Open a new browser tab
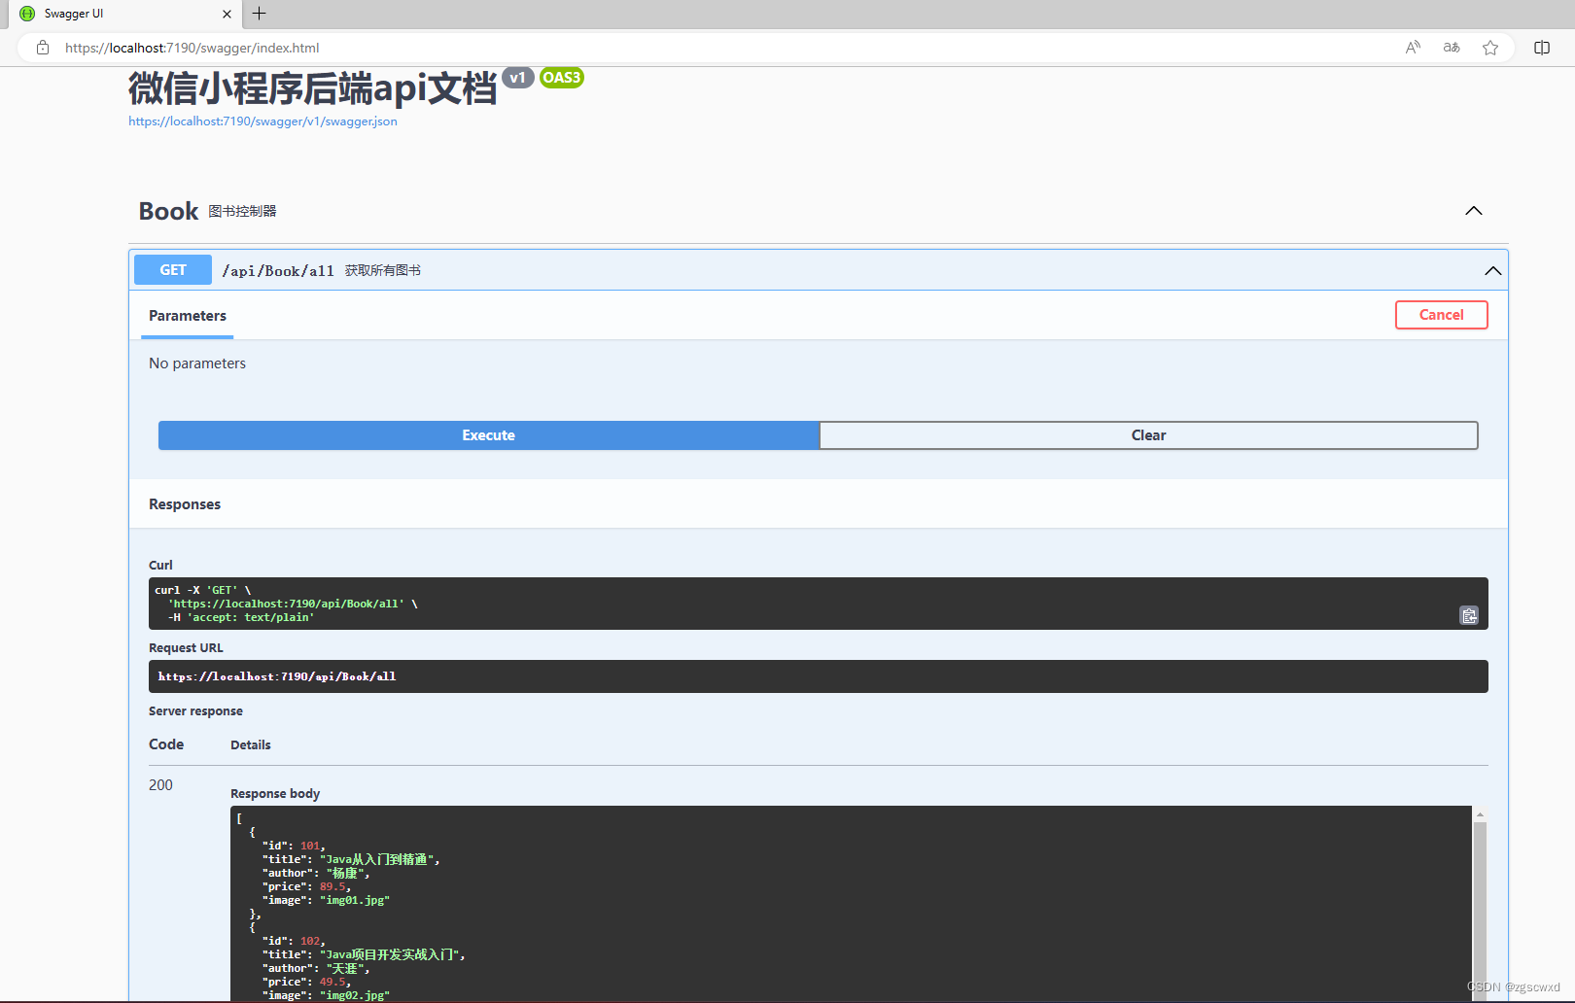Viewport: 1575px width, 1003px height. [x=259, y=14]
